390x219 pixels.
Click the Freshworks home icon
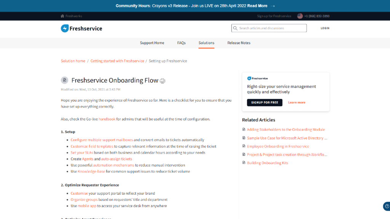click(62, 16)
